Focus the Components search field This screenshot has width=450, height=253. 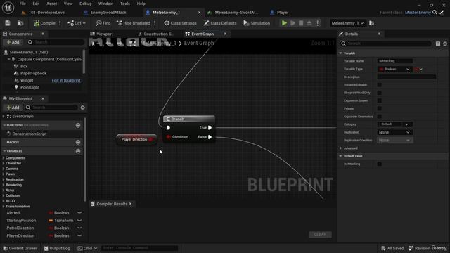tap(57, 42)
